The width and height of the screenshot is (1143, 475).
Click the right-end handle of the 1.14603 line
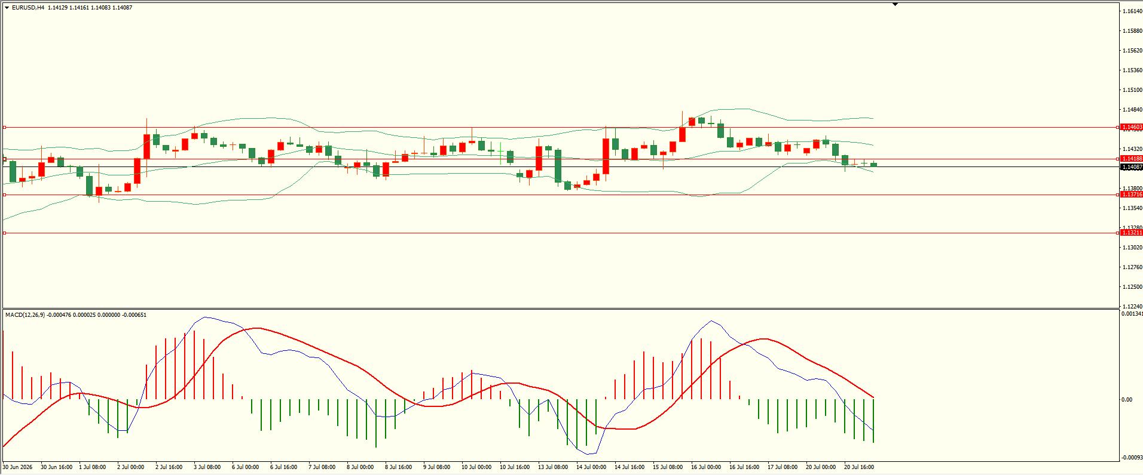[x=1118, y=127]
